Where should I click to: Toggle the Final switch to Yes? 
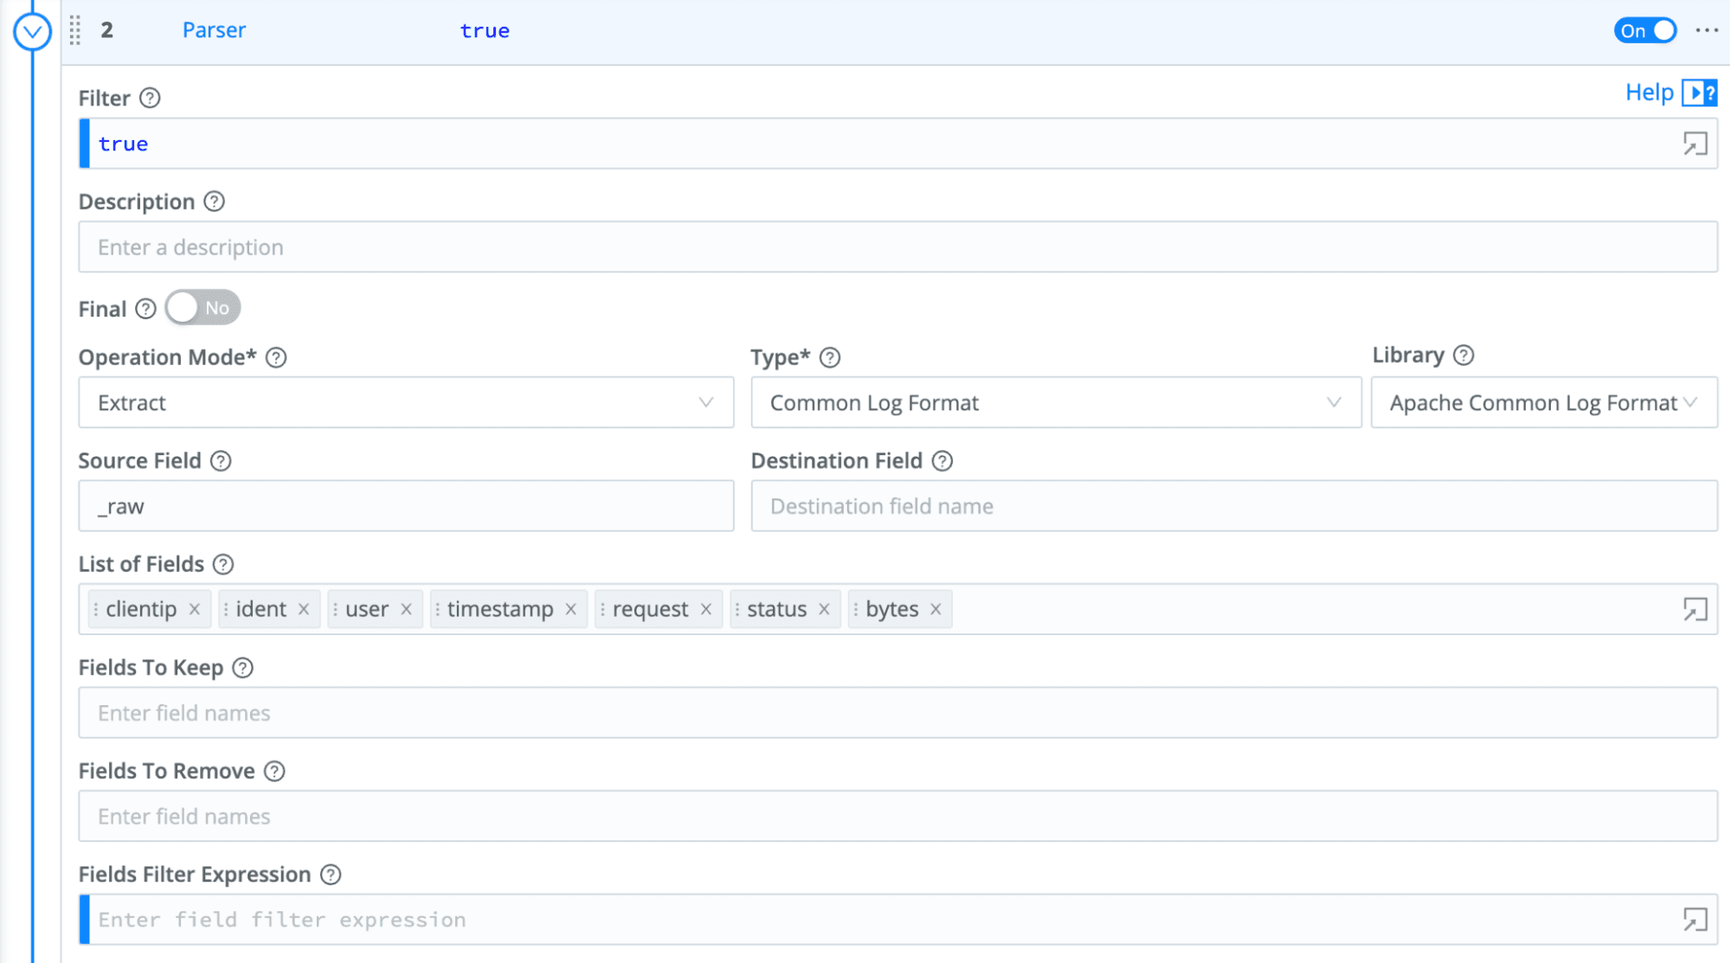click(x=203, y=308)
